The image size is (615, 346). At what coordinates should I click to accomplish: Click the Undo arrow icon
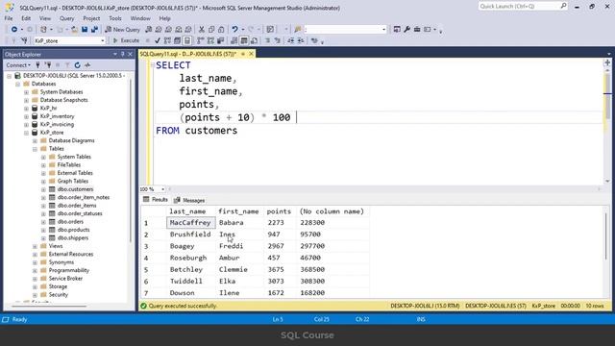pos(234,30)
